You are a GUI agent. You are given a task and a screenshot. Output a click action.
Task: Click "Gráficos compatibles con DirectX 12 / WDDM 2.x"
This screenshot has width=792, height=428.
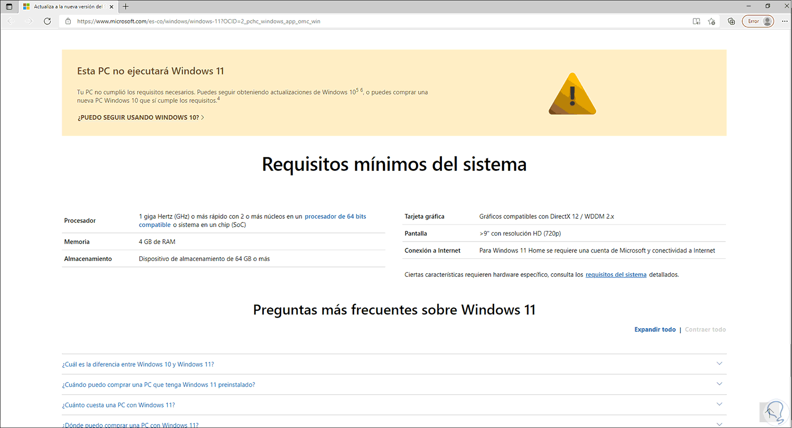click(x=547, y=217)
